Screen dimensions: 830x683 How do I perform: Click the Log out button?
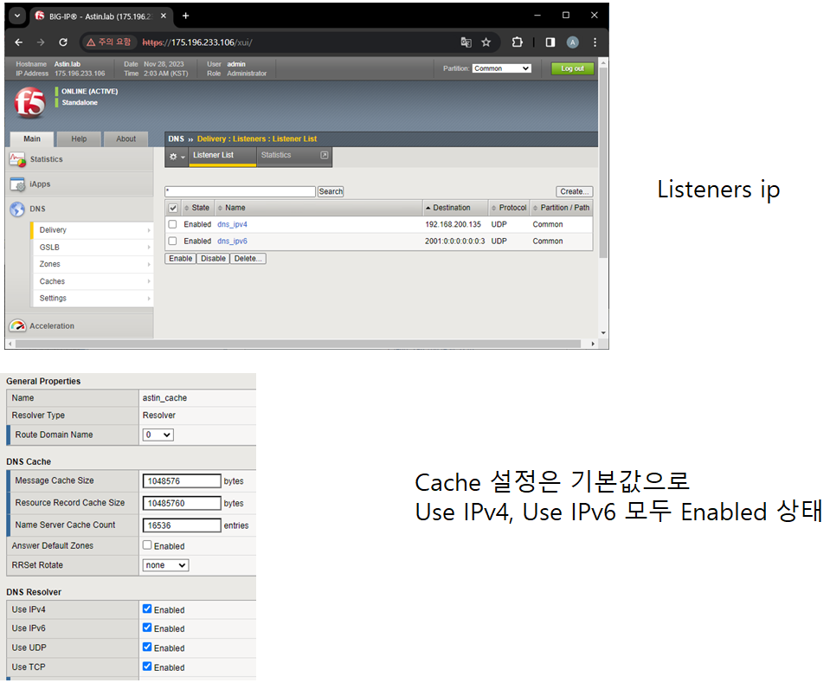[x=572, y=68]
